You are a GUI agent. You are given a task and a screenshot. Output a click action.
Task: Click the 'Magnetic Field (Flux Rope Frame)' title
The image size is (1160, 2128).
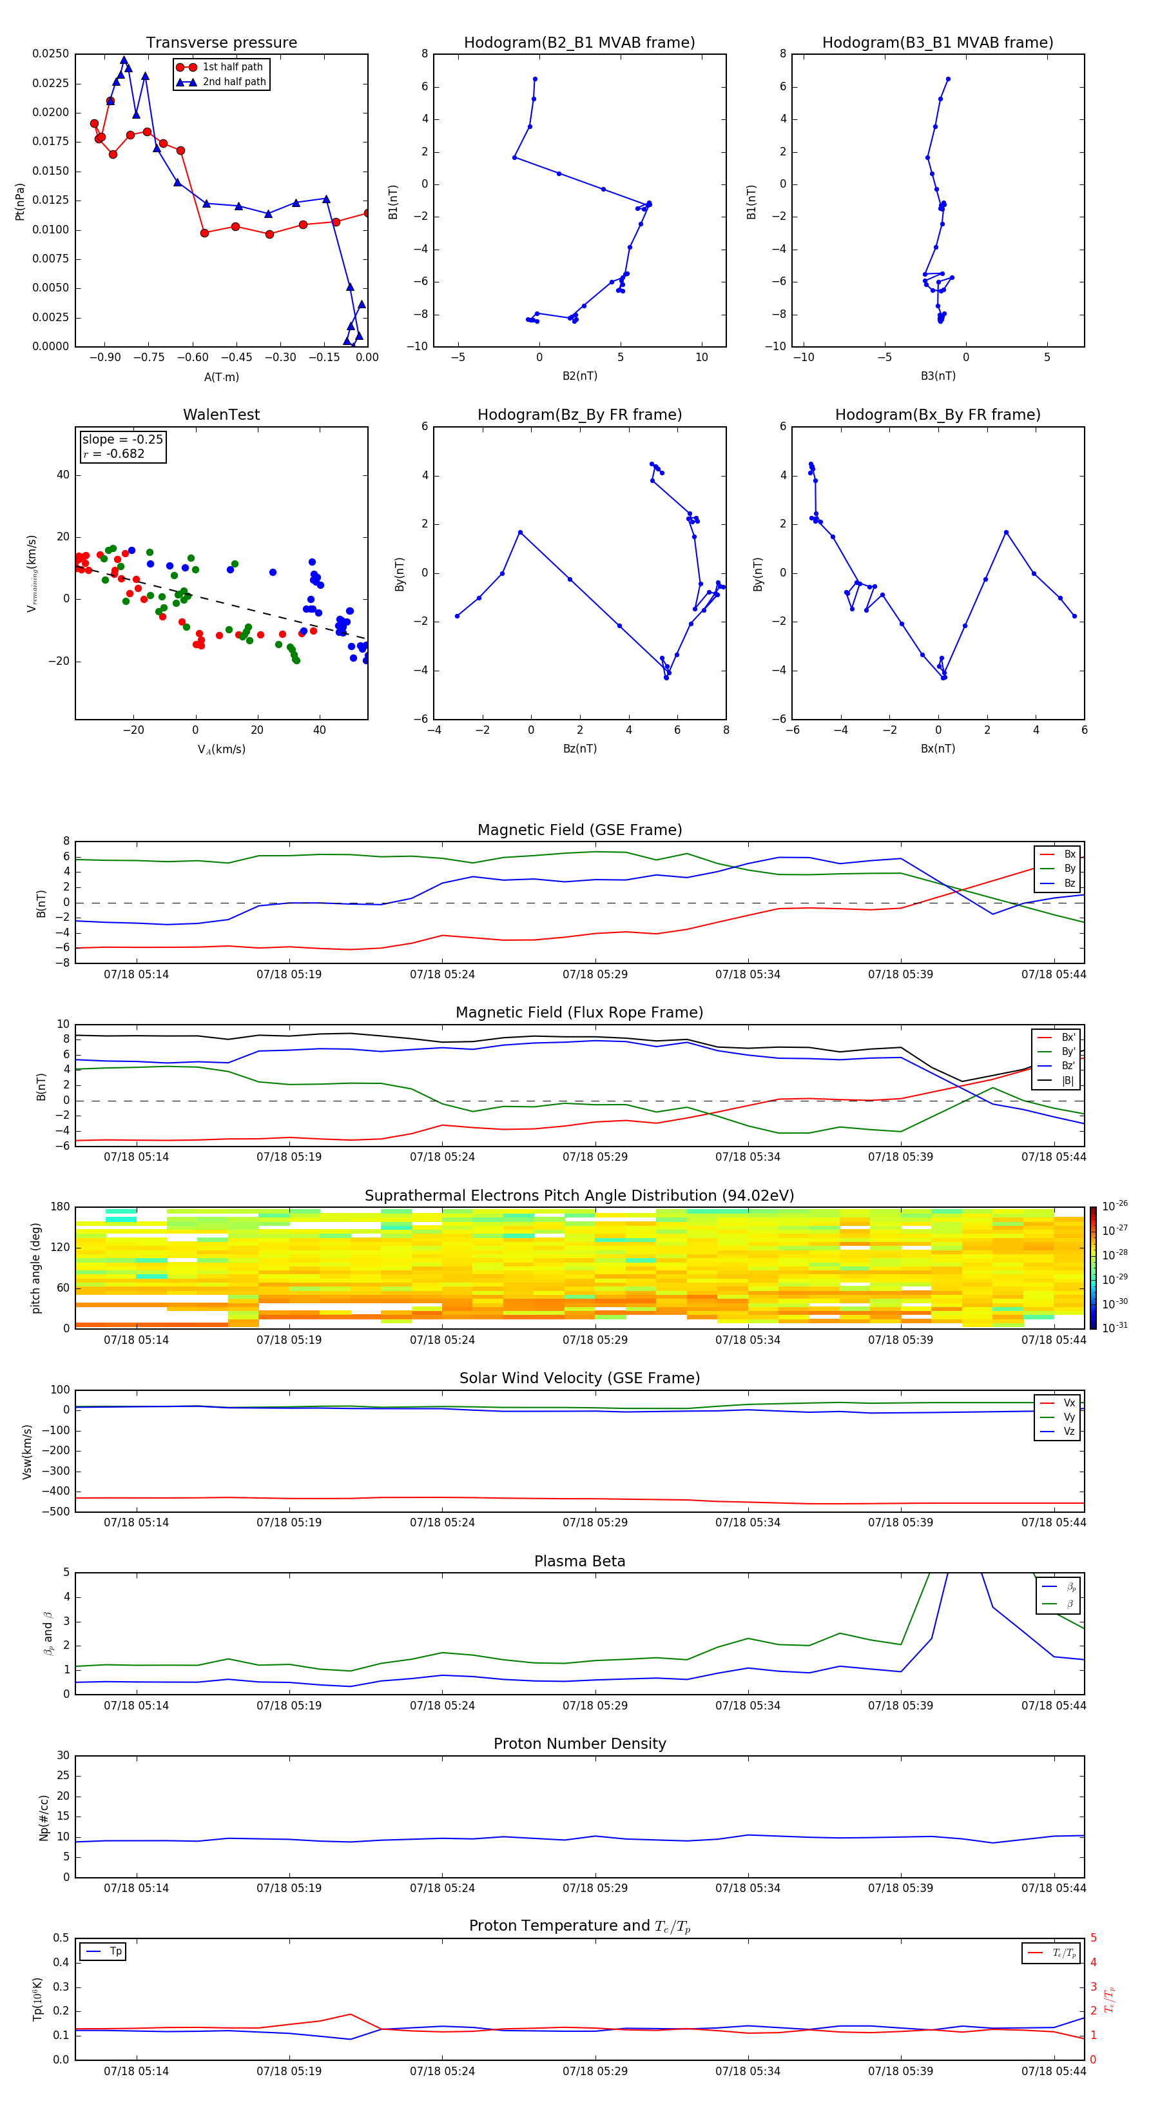579,1013
